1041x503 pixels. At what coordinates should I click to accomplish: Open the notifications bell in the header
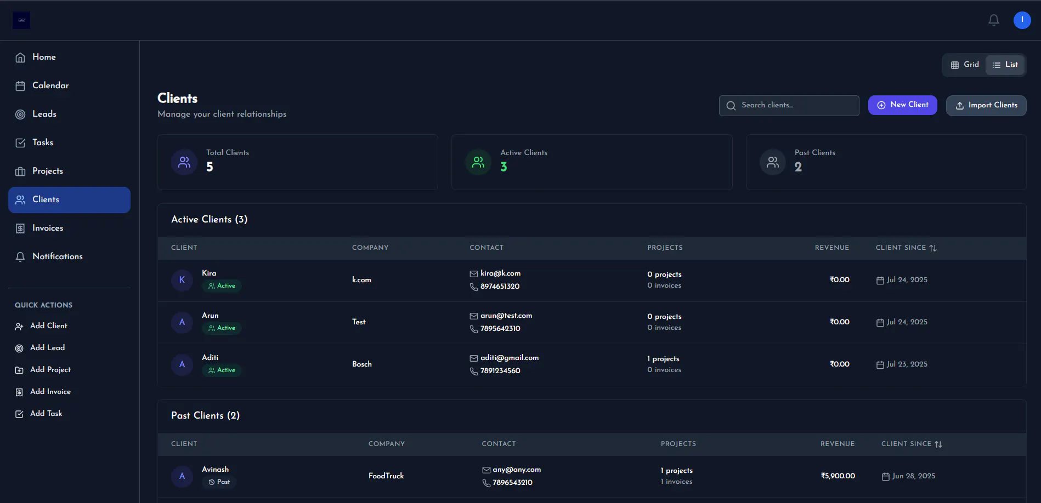tap(993, 20)
